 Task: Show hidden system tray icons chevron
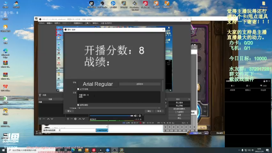[x=239, y=150]
